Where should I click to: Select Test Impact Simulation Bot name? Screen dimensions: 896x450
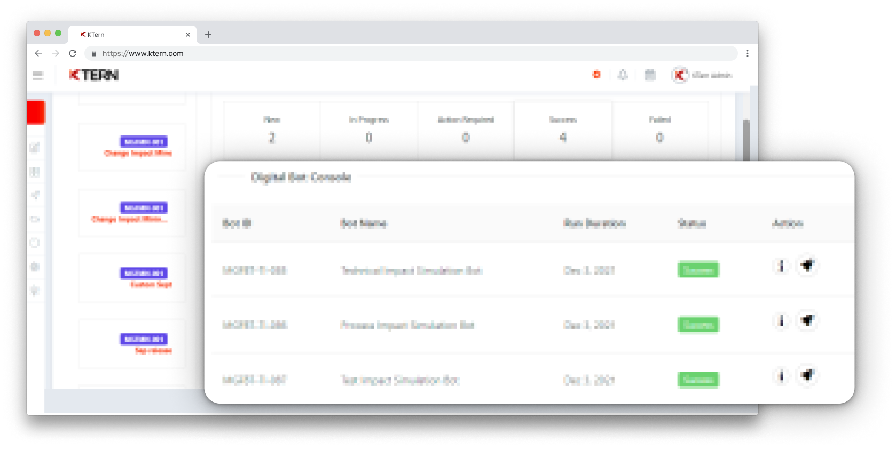tap(400, 380)
